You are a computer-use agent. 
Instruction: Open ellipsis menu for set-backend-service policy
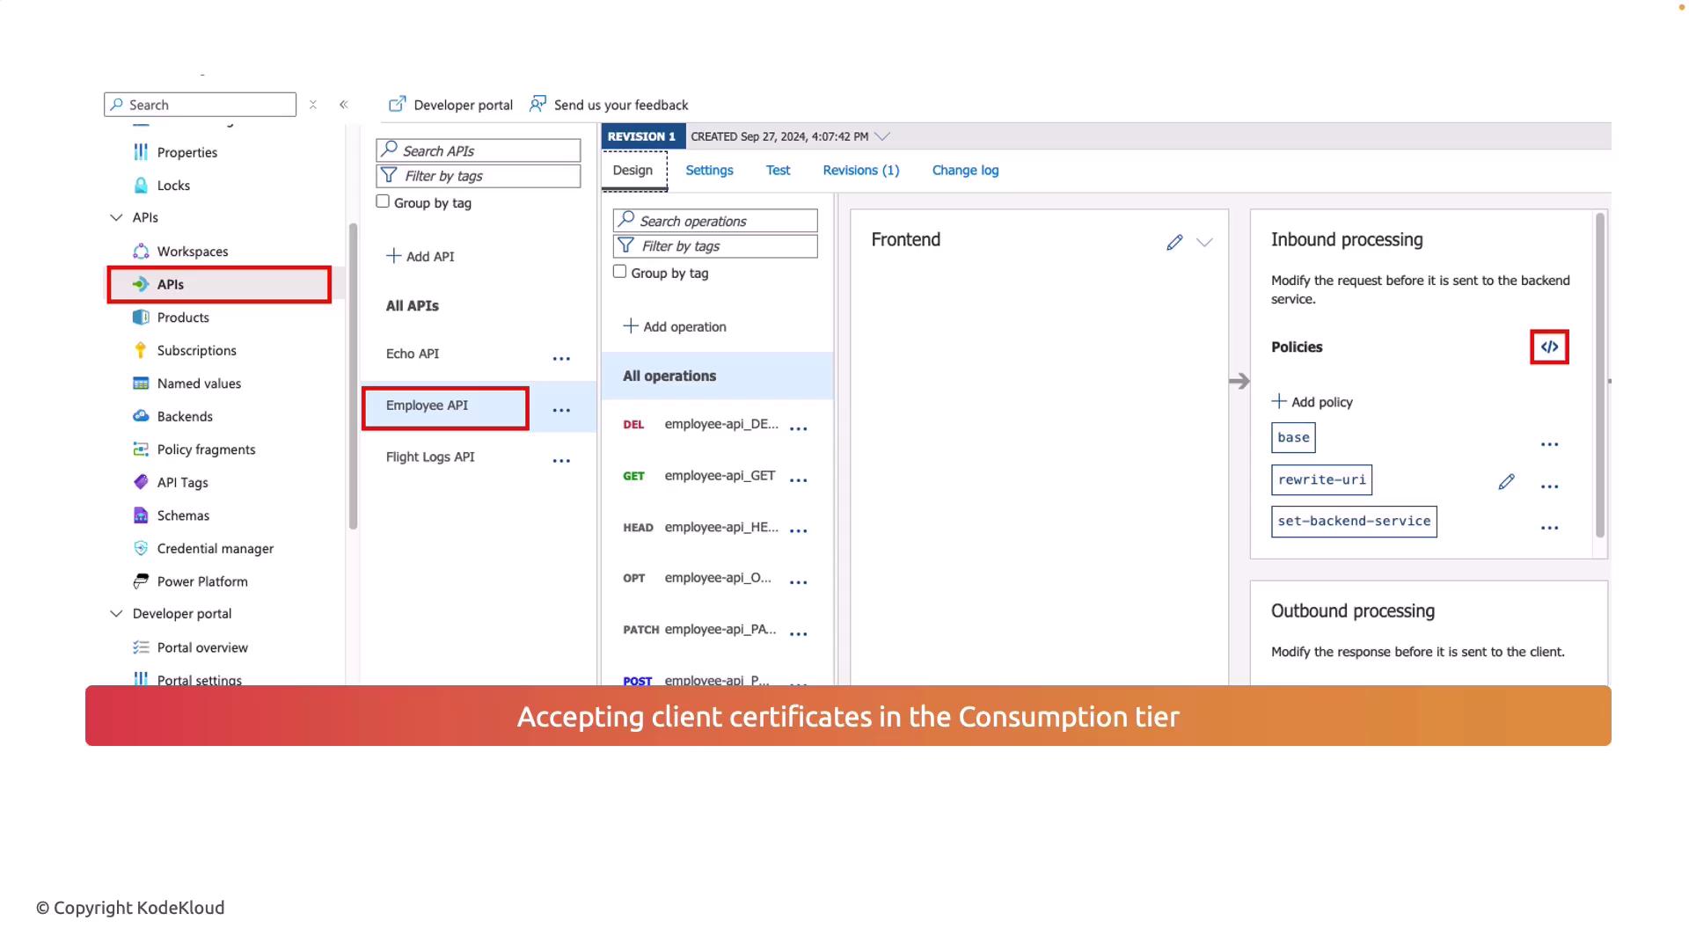[x=1549, y=528]
